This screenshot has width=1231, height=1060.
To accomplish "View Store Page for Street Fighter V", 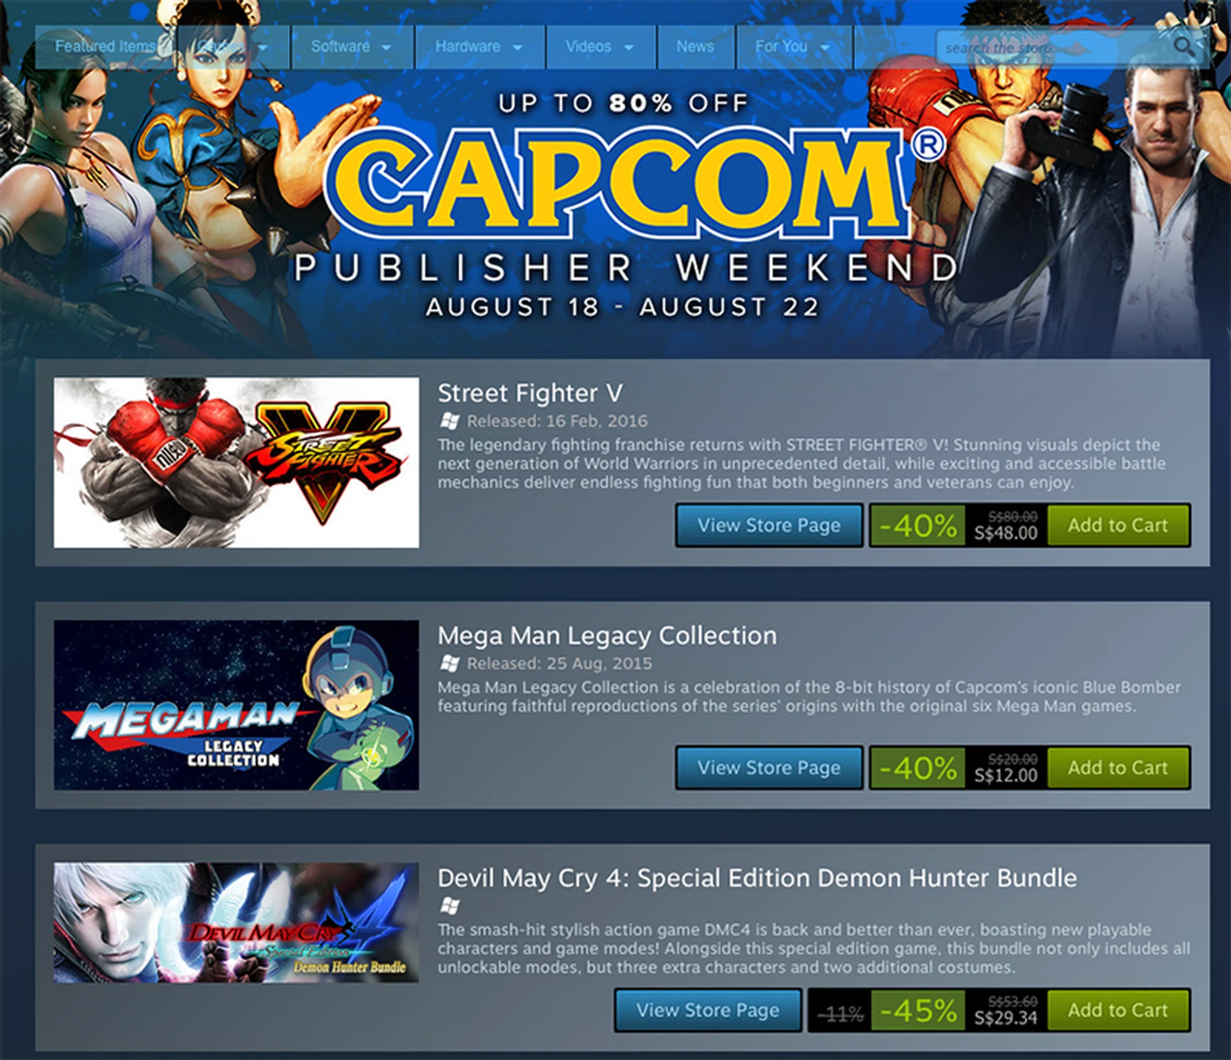I will [x=769, y=525].
